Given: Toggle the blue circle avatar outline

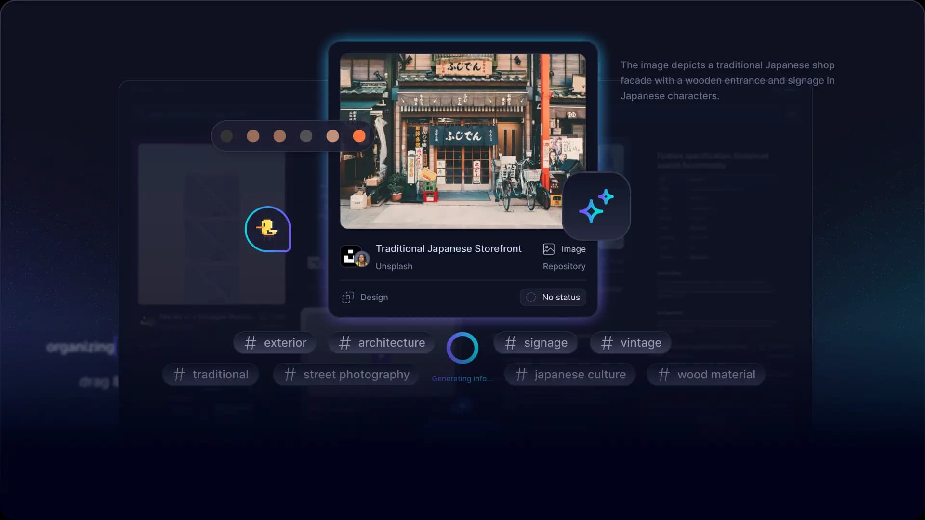Looking at the screenshot, I should pos(267,229).
